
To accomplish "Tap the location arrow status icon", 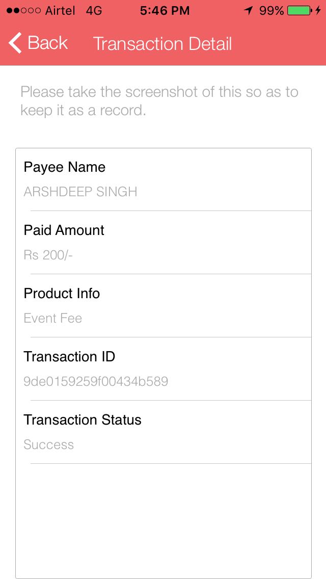I will (249, 11).
